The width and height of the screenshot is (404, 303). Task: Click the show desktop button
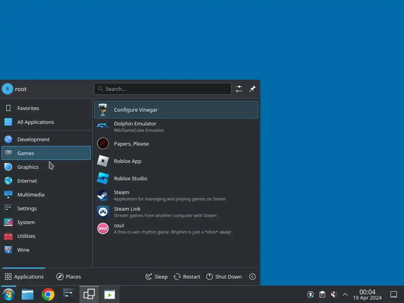394,294
